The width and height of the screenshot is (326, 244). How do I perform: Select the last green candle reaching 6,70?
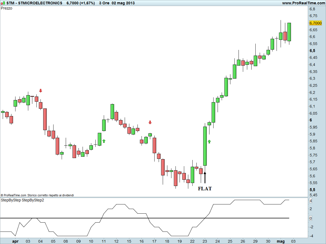[x=289, y=32]
